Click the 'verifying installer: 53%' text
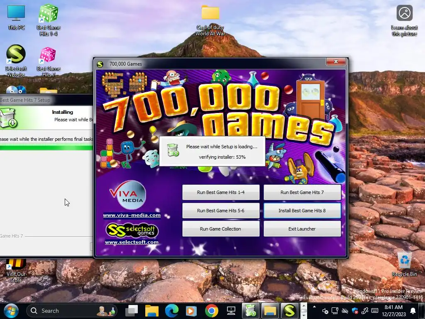Image resolution: width=425 pixels, height=319 pixels. coord(222,157)
